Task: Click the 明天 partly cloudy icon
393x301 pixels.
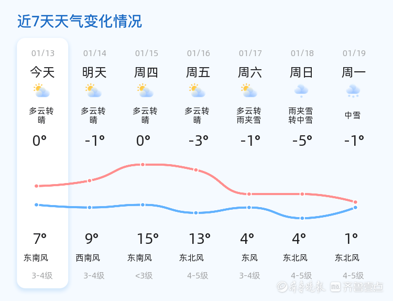Action: [93, 91]
